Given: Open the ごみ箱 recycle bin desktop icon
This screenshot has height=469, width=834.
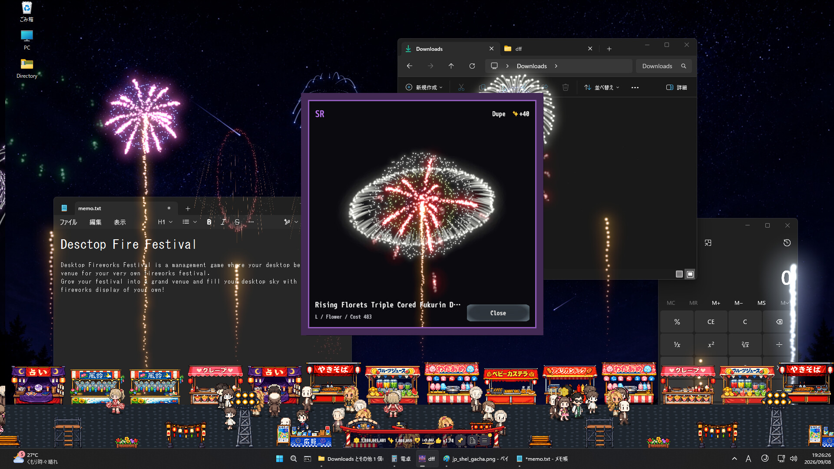Looking at the screenshot, I should pyautogui.click(x=26, y=12).
